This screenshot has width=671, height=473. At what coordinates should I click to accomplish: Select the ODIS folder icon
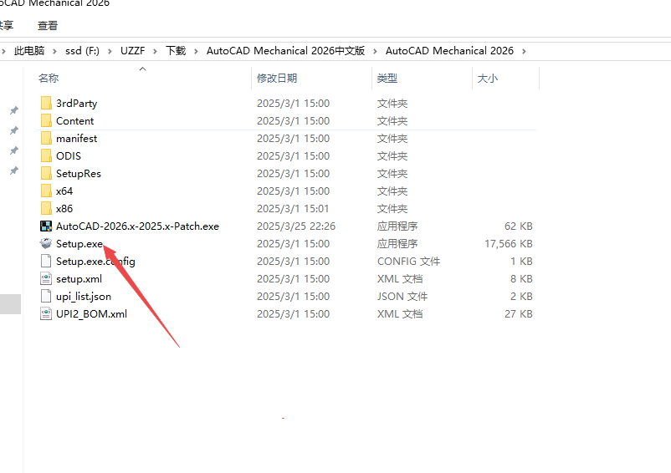(46, 156)
